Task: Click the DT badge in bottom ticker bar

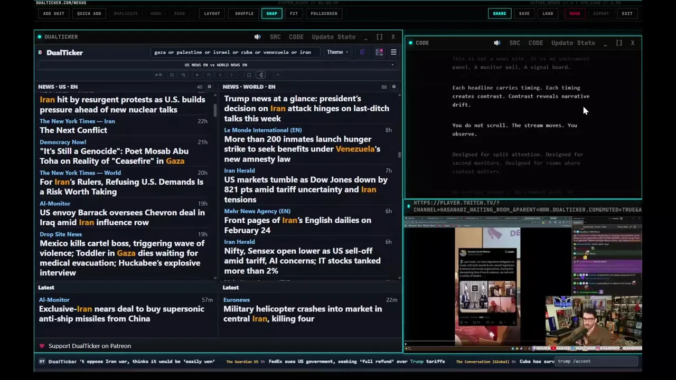Action: tap(42, 362)
